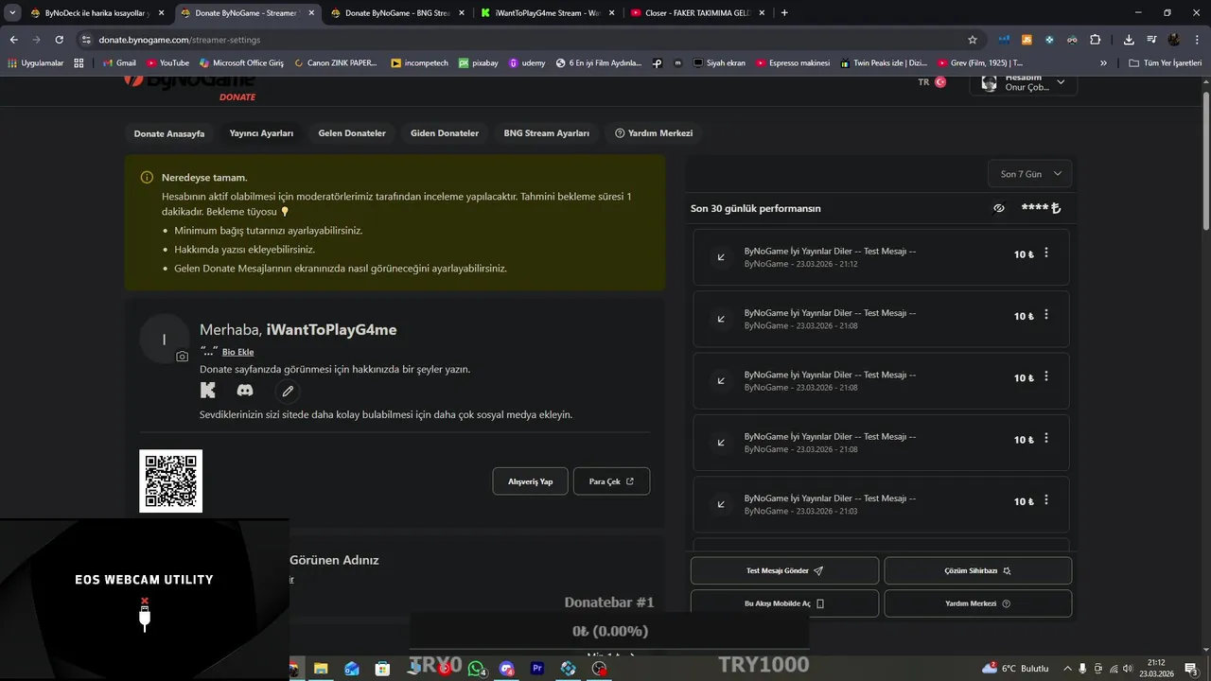The height and width of the screenshot is (681, 1211).
Task: Bookmark this page with the star icon
Action: pyautogui.click(x=972, y=40)
